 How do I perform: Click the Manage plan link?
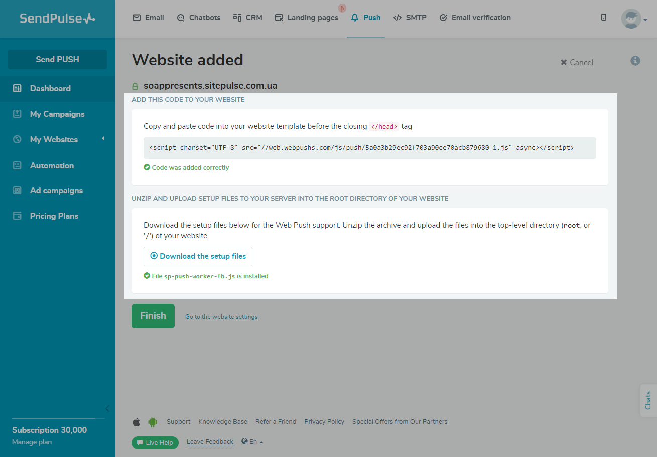[32, 442]
